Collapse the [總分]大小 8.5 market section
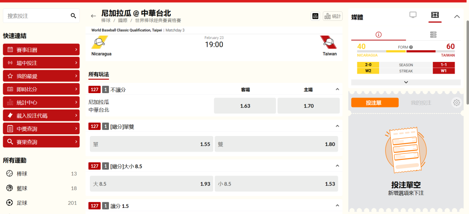The width and height of the screenshot is (469, 214). click(x=337, y=165)
